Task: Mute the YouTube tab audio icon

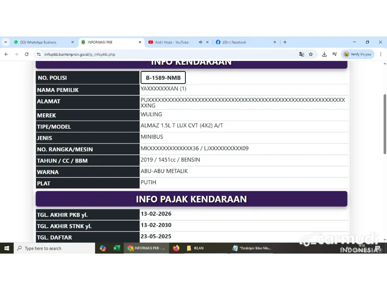Action: (x=200, y=42)
